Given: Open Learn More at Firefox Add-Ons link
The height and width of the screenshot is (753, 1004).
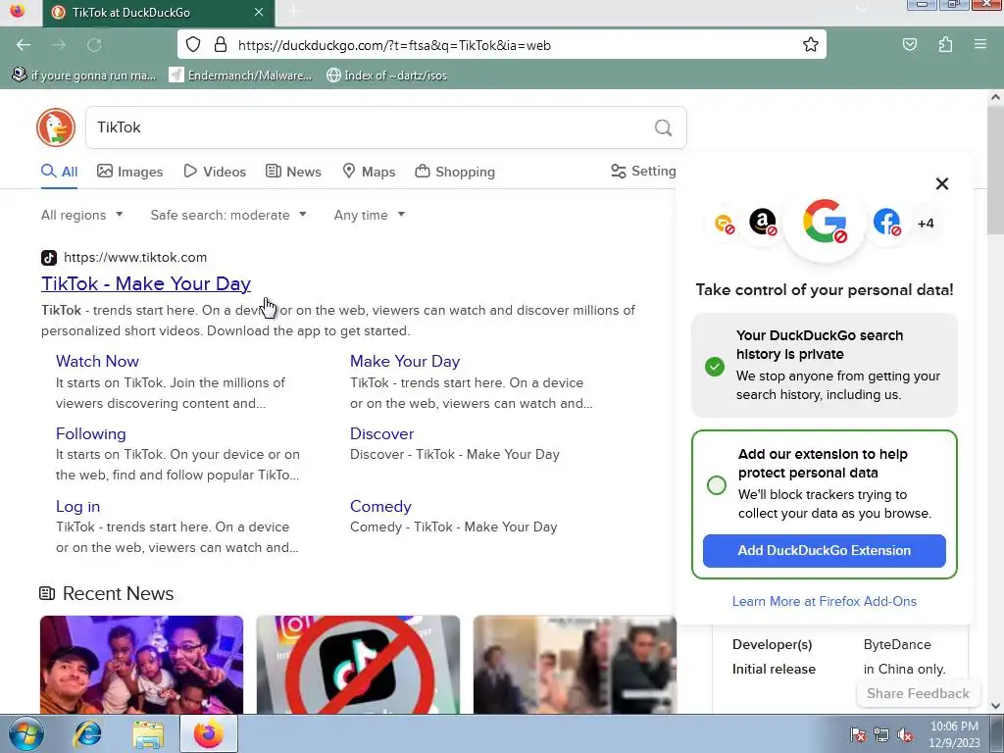Looking at the screenshot, I should (824, 601).
